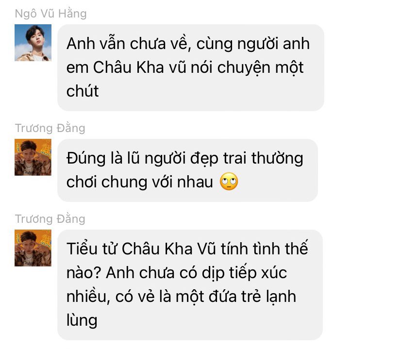Click the sender name Ngô Vũ Hằng
The height and width of the screenshot is (349, 402).
point(51,14)
